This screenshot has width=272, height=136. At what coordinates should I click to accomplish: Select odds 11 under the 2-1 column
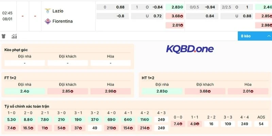(x=45, y=128)
